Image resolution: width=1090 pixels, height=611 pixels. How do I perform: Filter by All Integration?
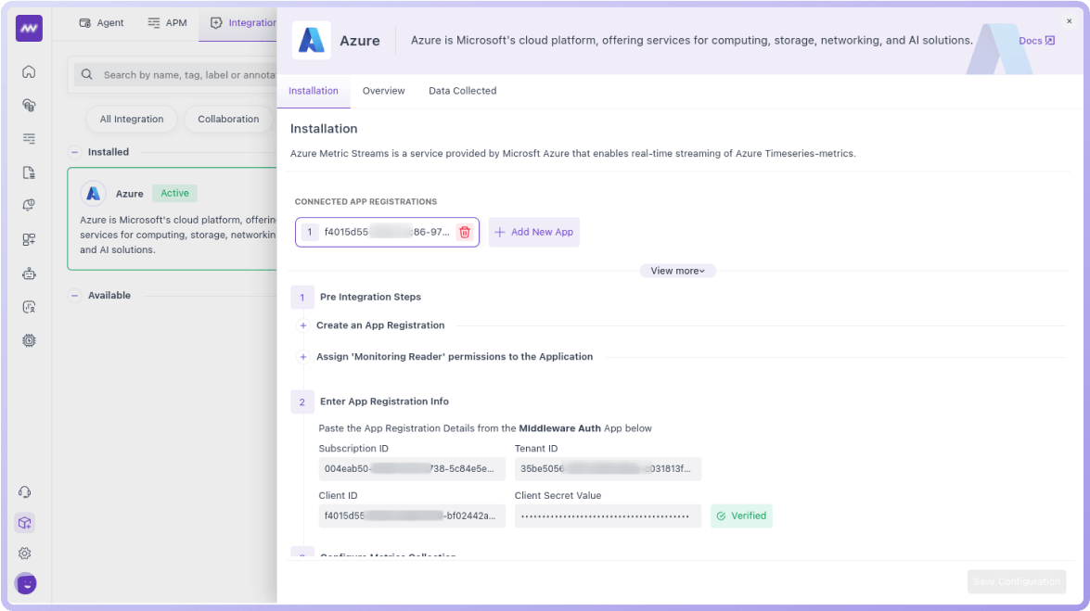132,119
